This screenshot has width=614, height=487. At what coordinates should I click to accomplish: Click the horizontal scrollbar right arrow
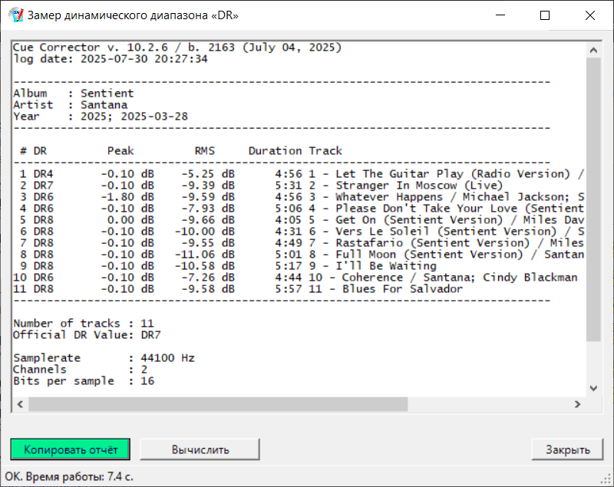click(x=578, y=404)
